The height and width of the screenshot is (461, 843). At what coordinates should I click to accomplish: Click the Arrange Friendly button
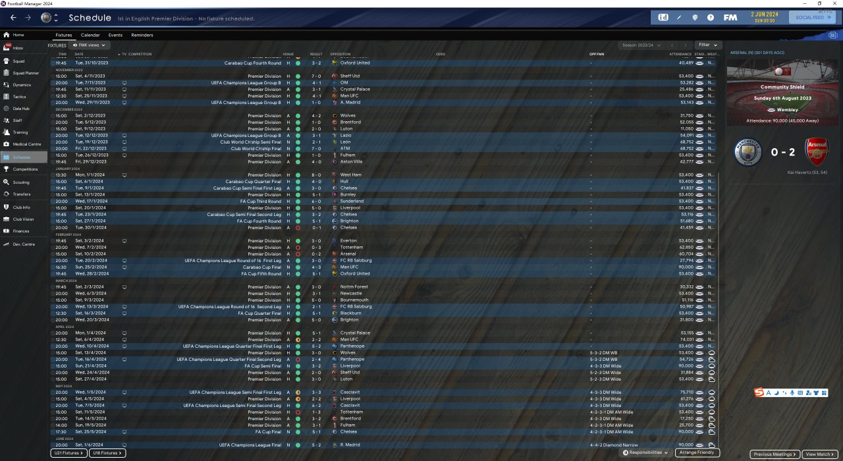[697, 453]
